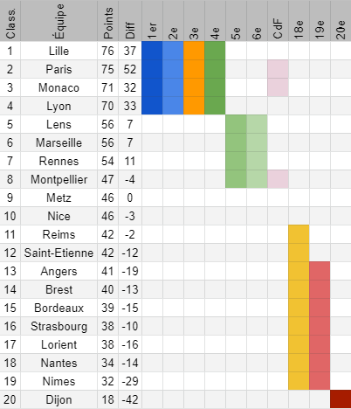Select Saint-Etienne's goal difference cell
This screenshot has width=351, height=409.
coord(130,253)
